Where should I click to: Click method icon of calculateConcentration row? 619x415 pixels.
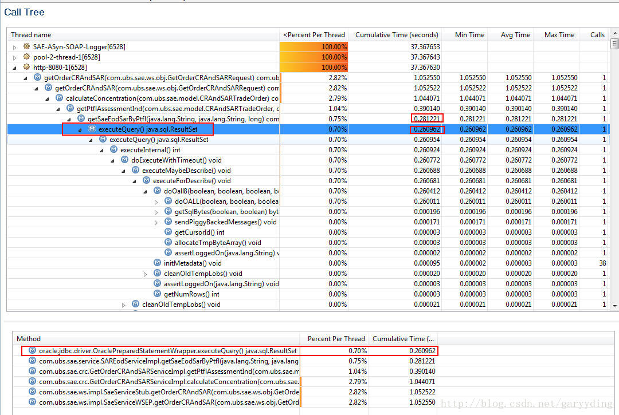coord(59,98)
